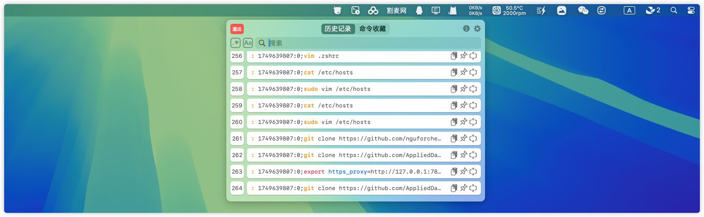
Task: Click the row number 263 label
Action: (x=237, y=172)
